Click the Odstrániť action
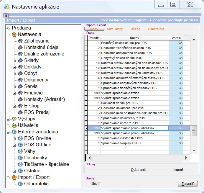The width and height of the screenshot is (204, 193). click(x=139, y=170)
